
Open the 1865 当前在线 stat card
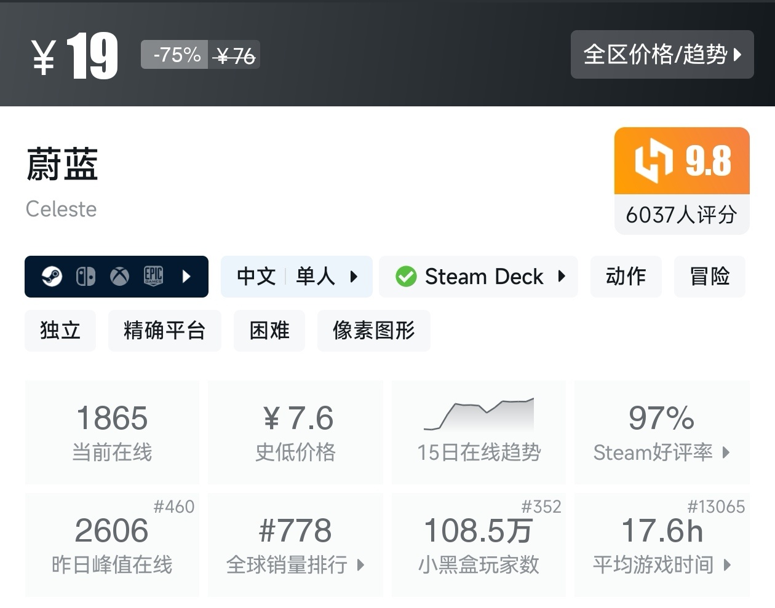(x=112, y=432)
